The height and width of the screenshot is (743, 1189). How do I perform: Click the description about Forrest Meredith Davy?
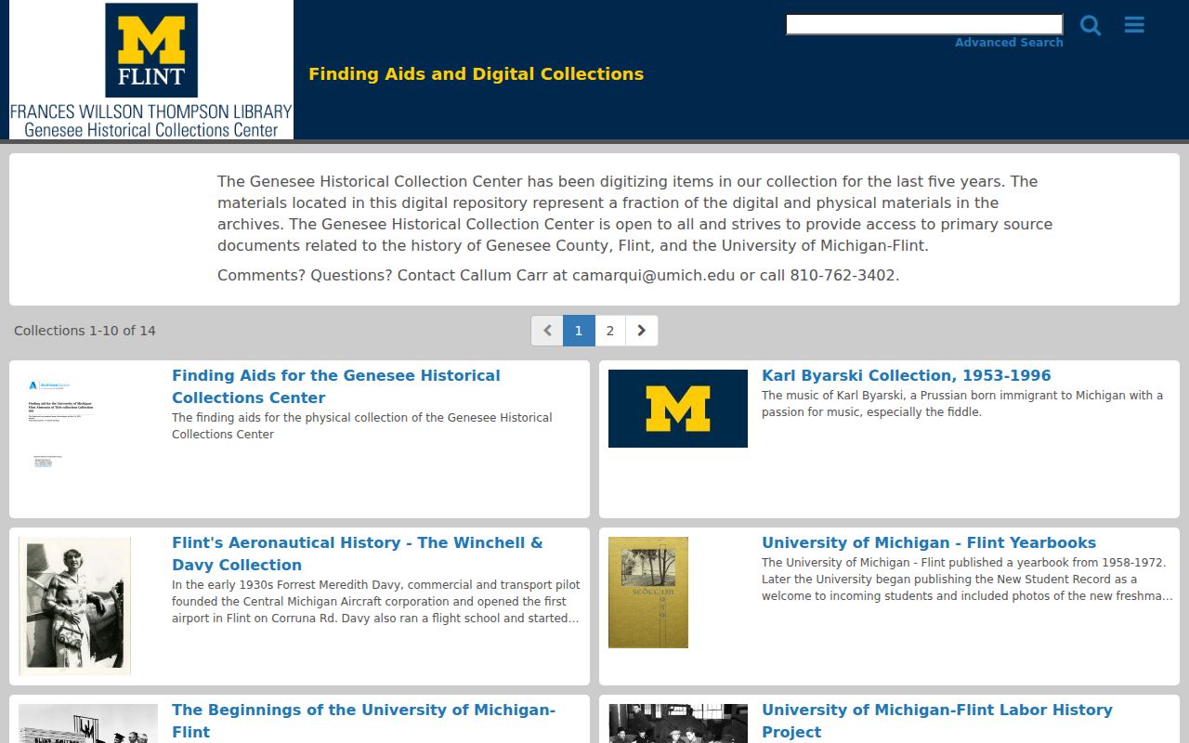[x=376, y=602]
